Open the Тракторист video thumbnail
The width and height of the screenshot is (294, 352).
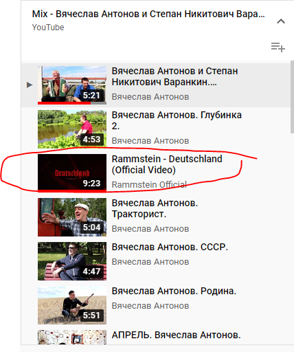(72, 217)
